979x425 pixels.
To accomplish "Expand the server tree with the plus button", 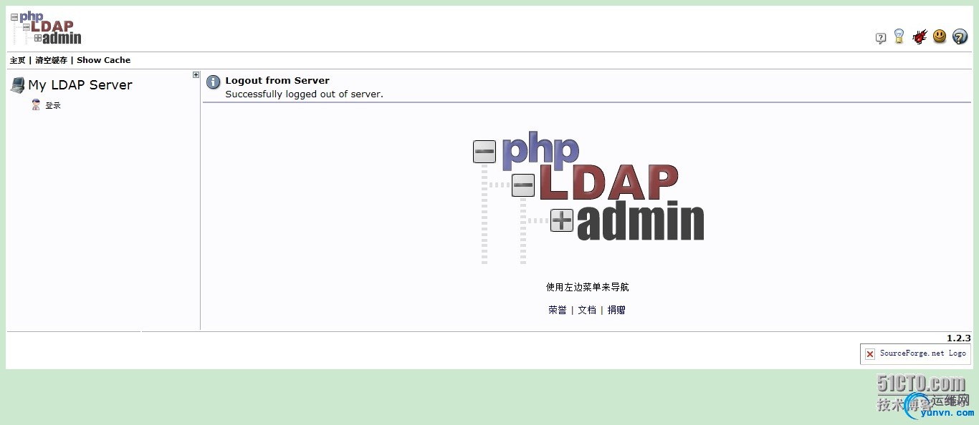I will 196,75.
